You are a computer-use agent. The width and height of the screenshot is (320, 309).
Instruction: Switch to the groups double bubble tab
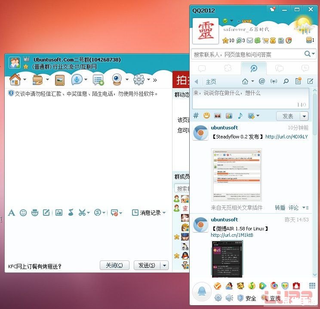(279, 68)
